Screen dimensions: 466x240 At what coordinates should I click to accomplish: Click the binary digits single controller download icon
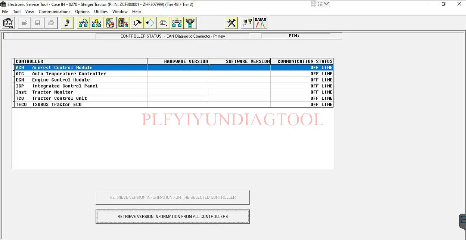(190, 23)
